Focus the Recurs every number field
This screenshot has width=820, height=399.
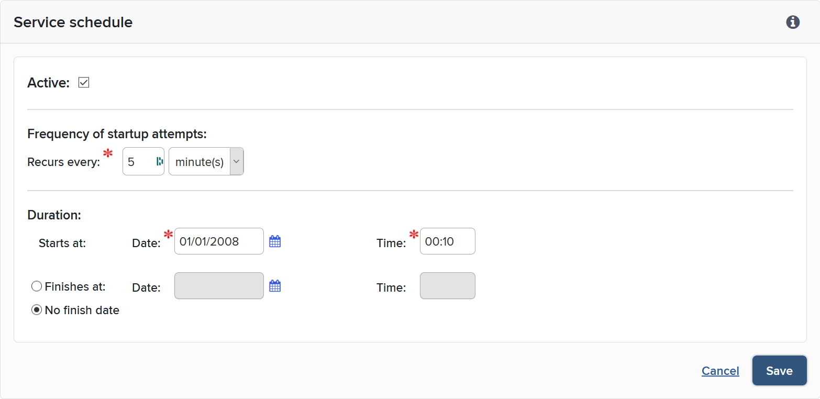[138, 162]
